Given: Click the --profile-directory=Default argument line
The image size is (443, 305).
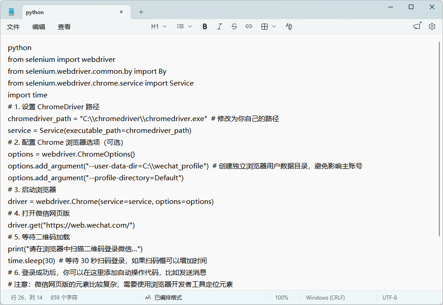Looking at the screenshot, I should coord(96,178).
